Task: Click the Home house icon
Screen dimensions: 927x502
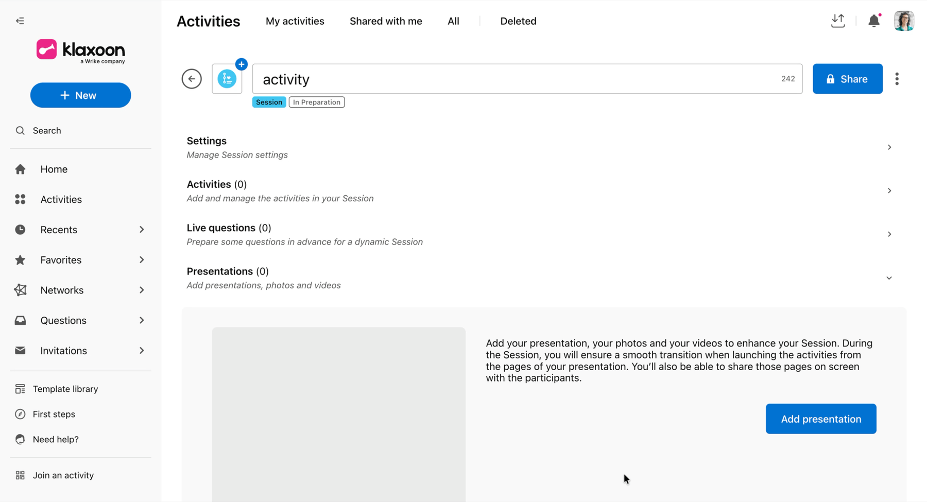Action: tap(20, 169)
